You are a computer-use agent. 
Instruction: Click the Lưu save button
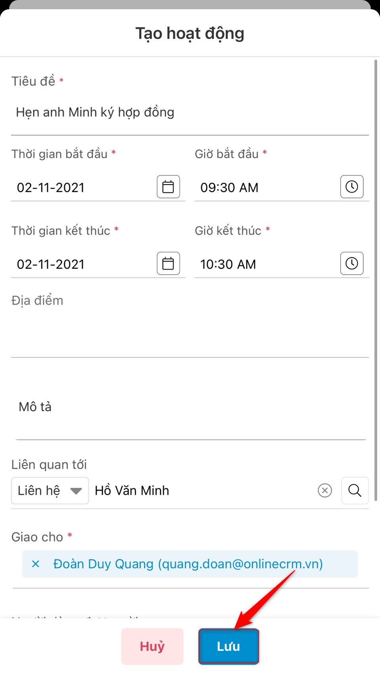(x=228, y=646)
